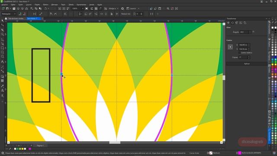Click the Delete node icon in property bar
This screenshot has height=156, width=277.
(24, 14)
